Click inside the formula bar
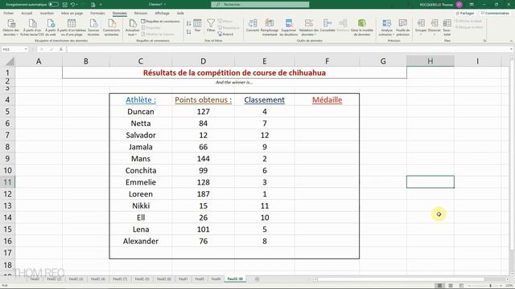 [288, 49]
